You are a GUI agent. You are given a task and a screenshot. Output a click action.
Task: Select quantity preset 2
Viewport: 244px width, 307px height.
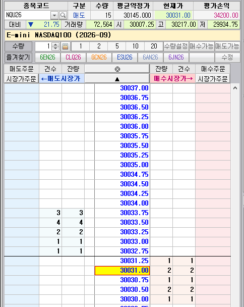(x=99, y=46)
